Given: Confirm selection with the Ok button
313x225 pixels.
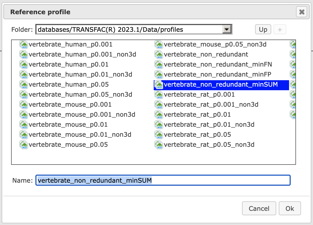Looking at the screenshot, I should coord(290,208).
